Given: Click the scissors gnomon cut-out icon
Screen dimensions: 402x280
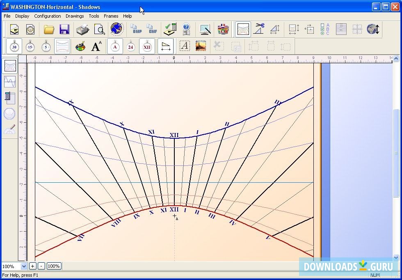Looking at the screenshot, I should pyautogui.click(x=259, y=29).
